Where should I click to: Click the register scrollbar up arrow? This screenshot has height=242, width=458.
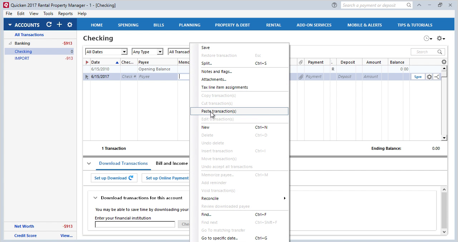pyautogui.click(x=444, y=68)
